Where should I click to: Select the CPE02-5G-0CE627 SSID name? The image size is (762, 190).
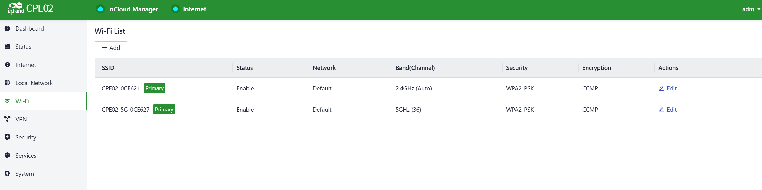(125, 110)
